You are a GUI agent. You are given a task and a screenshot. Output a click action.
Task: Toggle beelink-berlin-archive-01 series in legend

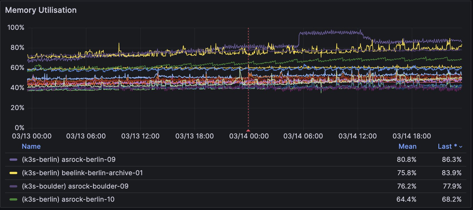coord(82,173)
